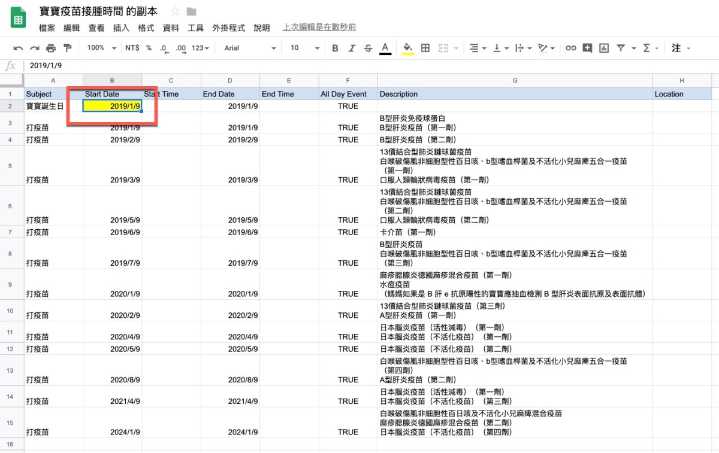719x453 pixels.
Task: Click the borders grid icon
Action: tap(425, 48)
